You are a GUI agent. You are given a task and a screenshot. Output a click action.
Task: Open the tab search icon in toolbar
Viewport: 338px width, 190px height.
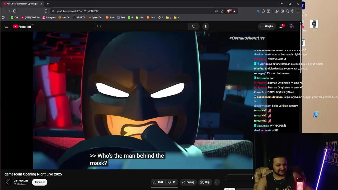pyautogui.click(x=269, y=11)
